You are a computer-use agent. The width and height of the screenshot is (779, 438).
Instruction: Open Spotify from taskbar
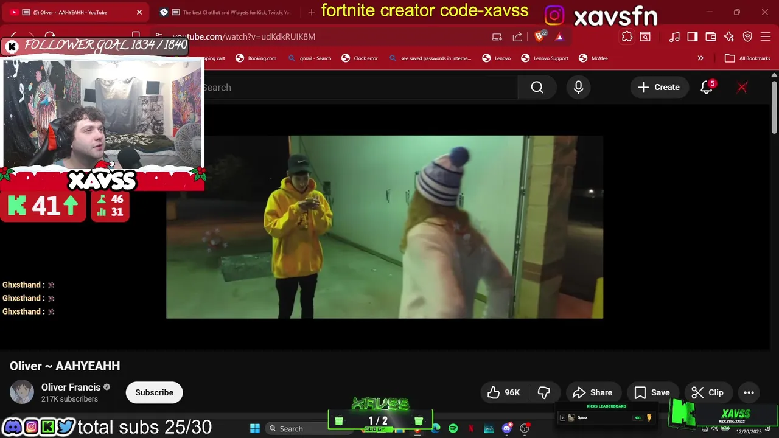click(453, 428)
